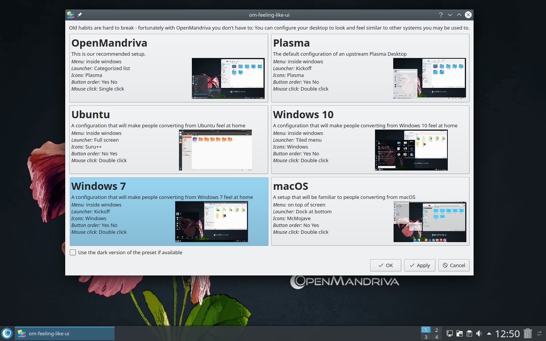Open the network connections tray icon
This screenshot has width=546, height=341.
click(x=450, y=333)
